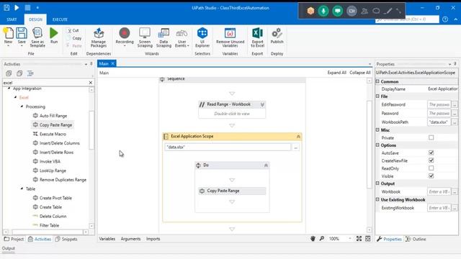Start Recording wizard
The width and height of the screenshot is (461, 259).
(x=125, y=33)
